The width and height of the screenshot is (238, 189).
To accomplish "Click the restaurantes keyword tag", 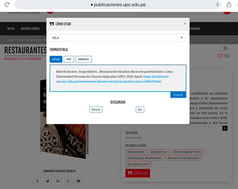I will 136,152.
